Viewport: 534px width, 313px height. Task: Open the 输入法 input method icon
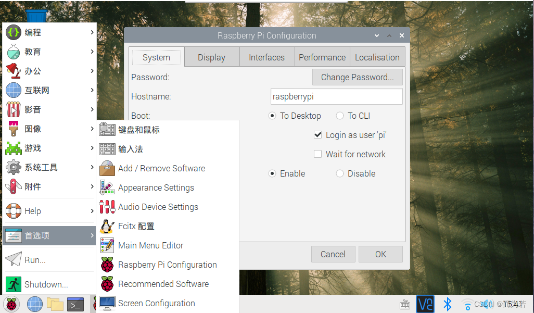click(x=107, y=149)
